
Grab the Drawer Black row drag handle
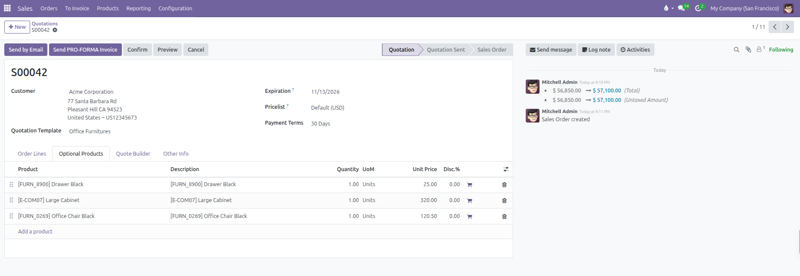[11, 184]
